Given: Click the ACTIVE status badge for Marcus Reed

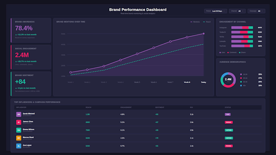Looking at the screenshot, I should tap(229, 138).
